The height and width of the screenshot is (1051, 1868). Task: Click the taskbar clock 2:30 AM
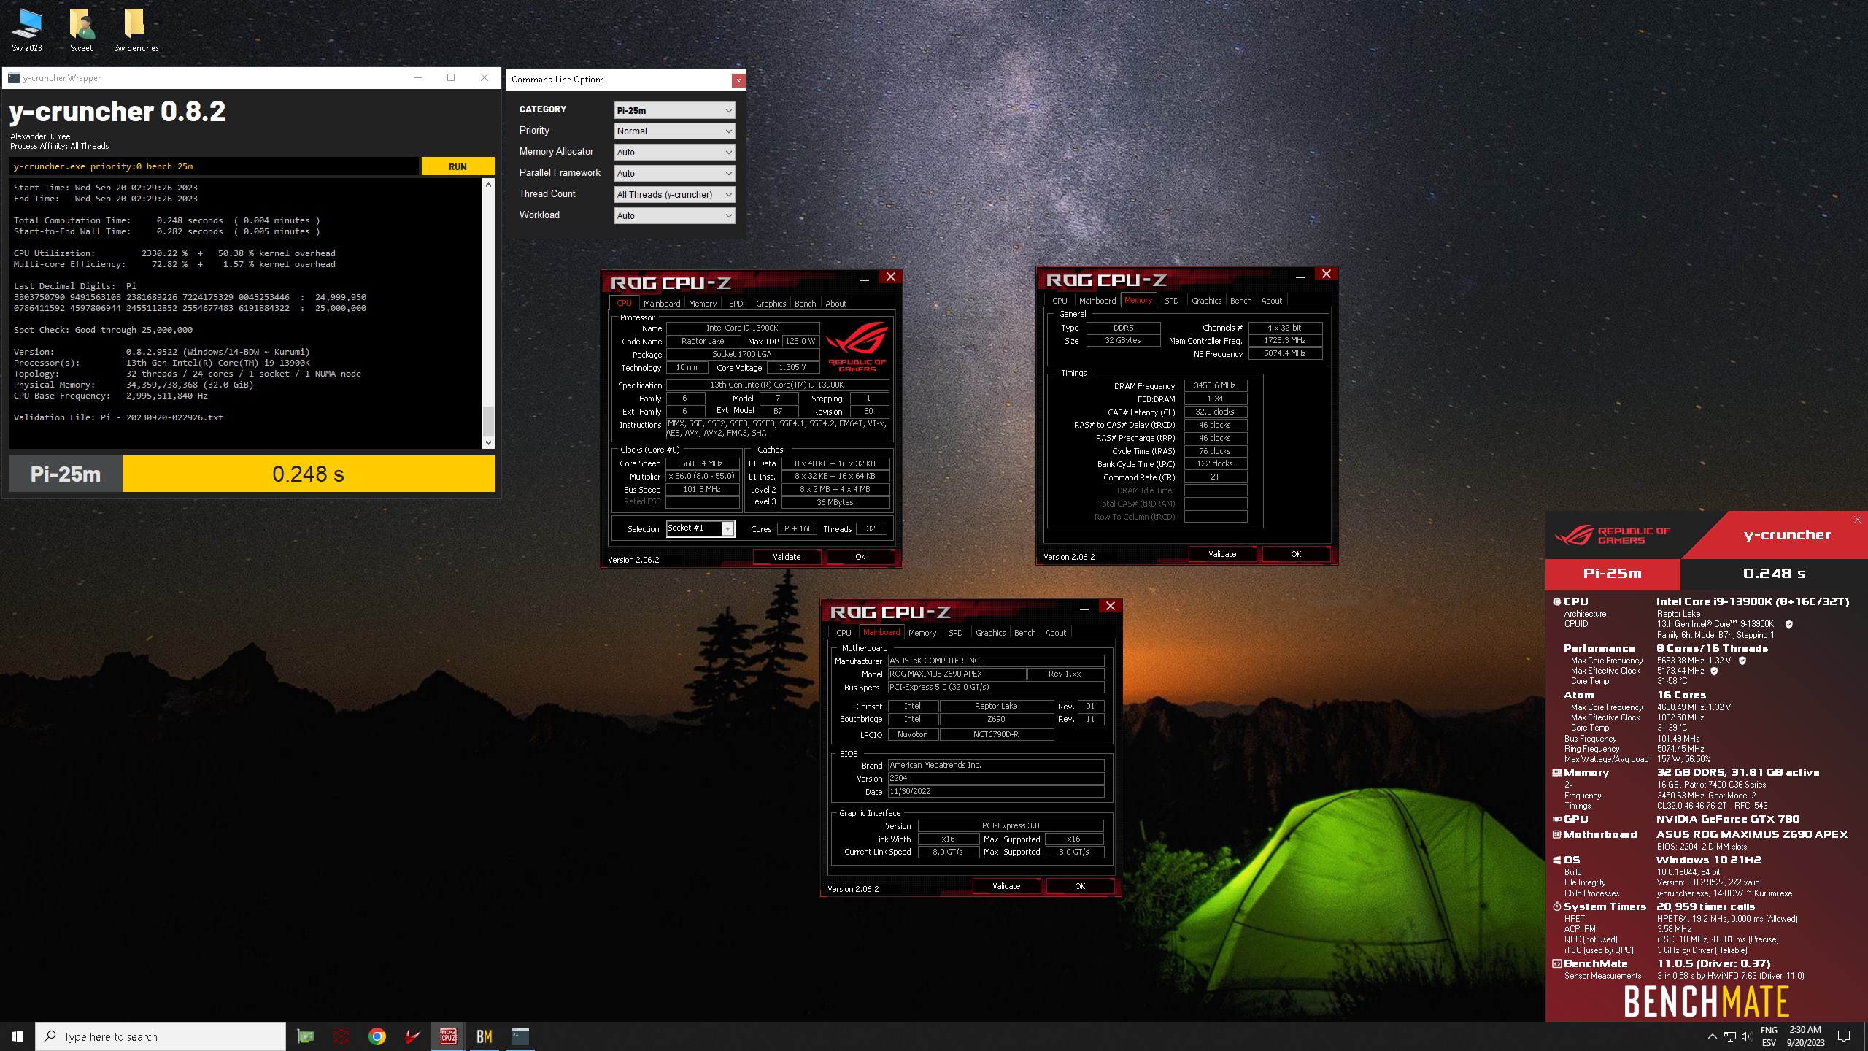coord(1805,1036)
